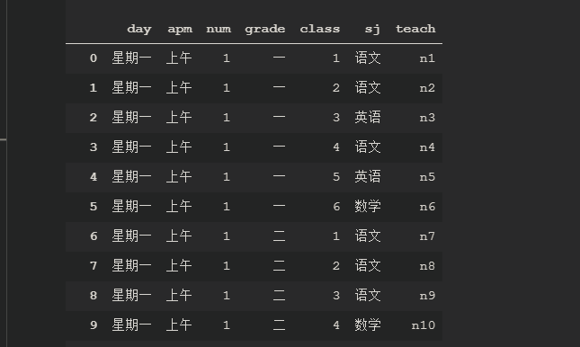Select teacher cell 'n4'

(427, 147)
